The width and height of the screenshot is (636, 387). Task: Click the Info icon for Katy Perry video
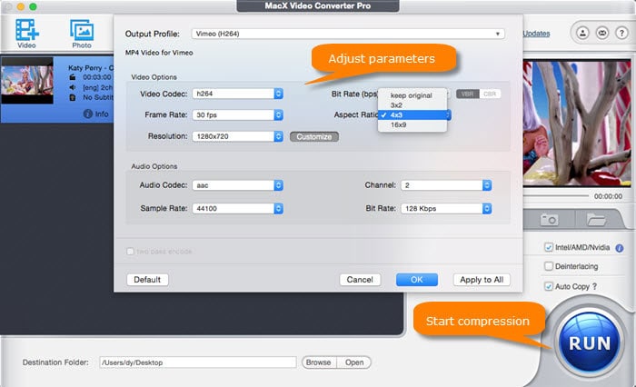tap(88, 114)
